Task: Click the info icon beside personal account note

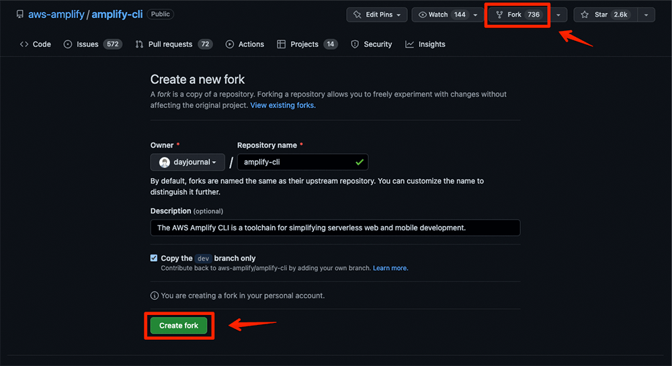Action: point(155,295)
